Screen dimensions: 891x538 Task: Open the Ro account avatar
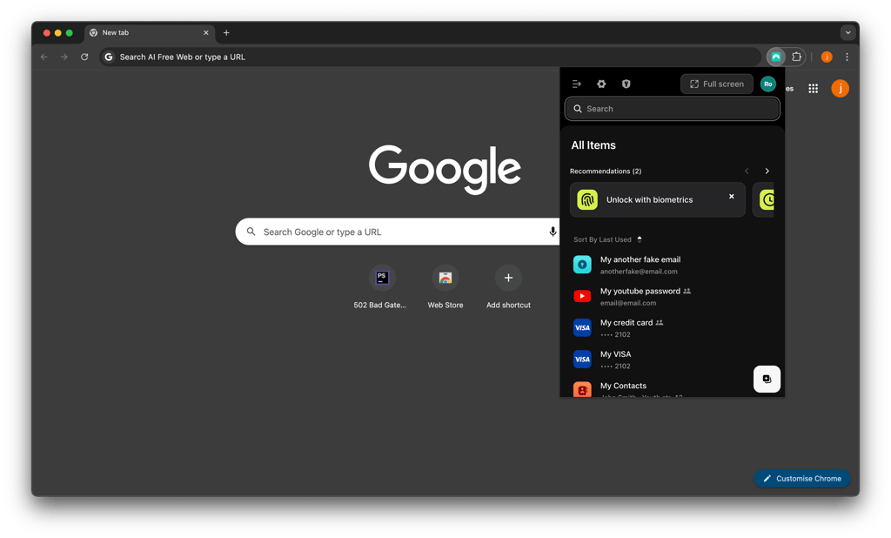(x=768, y=84)
